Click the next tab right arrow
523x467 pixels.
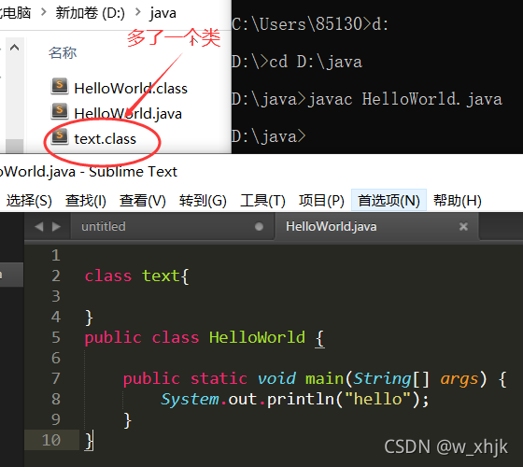tap(56, 227)
